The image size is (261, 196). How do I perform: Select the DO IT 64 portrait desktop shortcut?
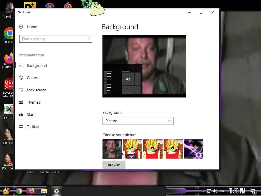(x=8, y=162)
